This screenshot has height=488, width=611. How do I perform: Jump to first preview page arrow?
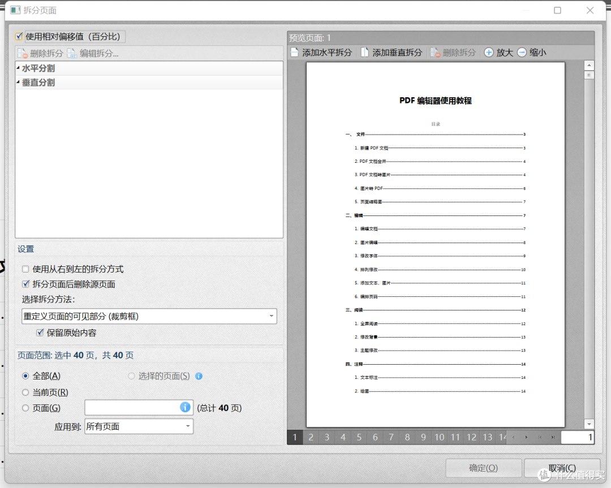point(540,437)
